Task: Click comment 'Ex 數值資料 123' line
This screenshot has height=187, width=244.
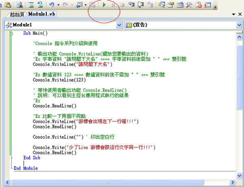Action: [99, 75]
